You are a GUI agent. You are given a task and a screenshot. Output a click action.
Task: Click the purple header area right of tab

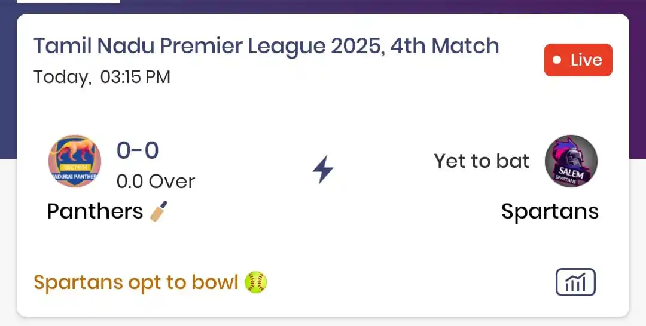coord(383,6)
